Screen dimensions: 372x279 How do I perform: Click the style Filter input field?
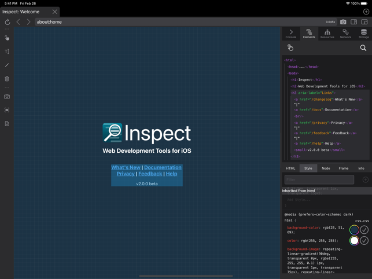pyautogui.click(x=319, y=179)
